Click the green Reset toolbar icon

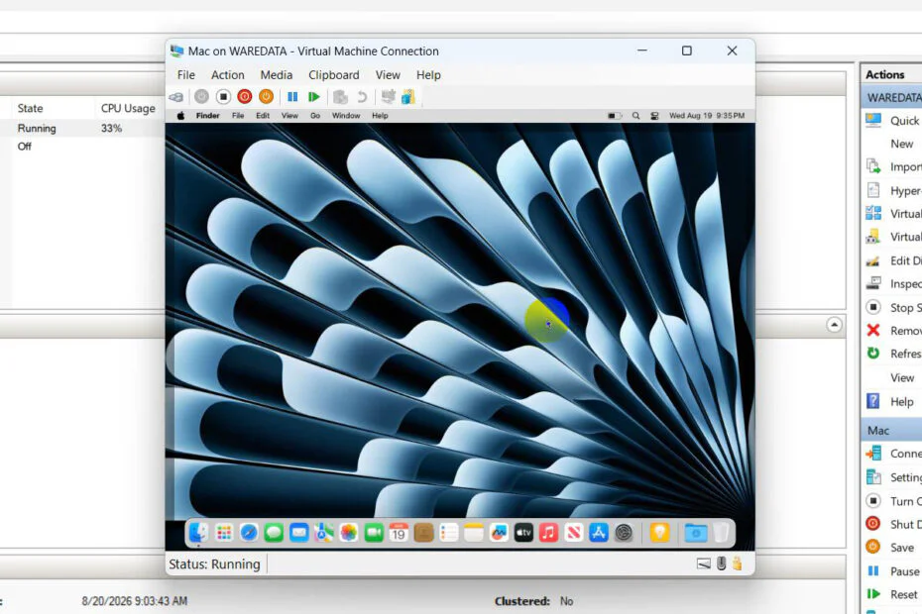(314, 96)
